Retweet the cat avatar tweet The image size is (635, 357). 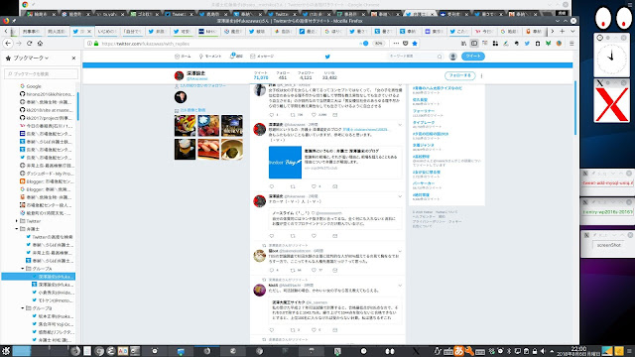point(293,270)
